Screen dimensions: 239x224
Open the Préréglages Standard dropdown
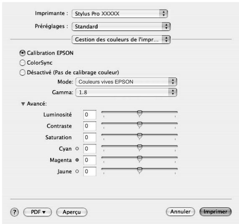click(x=121, y=27)
